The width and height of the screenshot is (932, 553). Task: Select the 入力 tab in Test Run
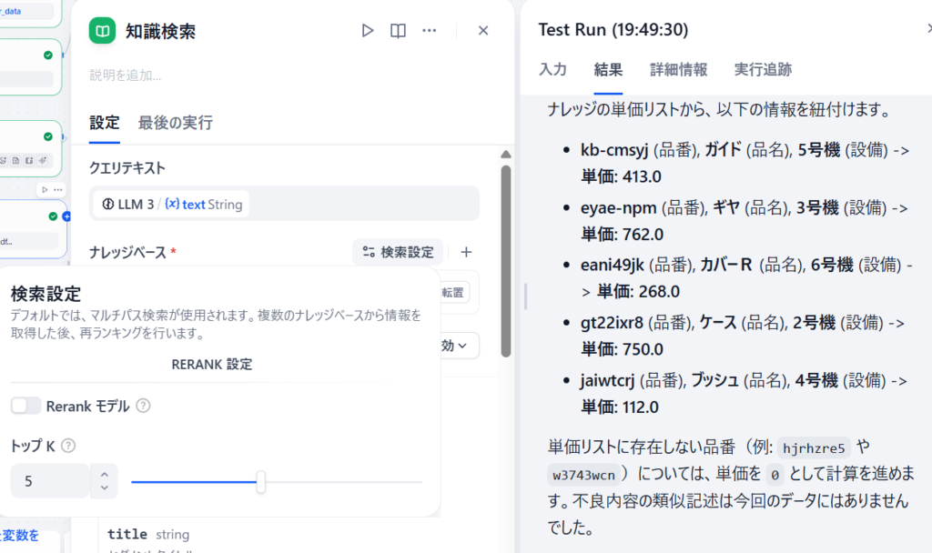pos(552,69)
